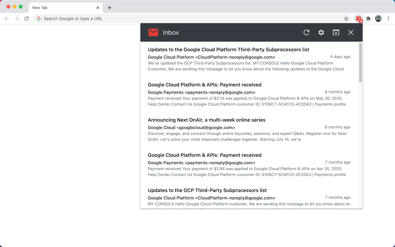This screenshot has width=395, height=247.
Task: Open the extension settings gear
Action: 321,32
